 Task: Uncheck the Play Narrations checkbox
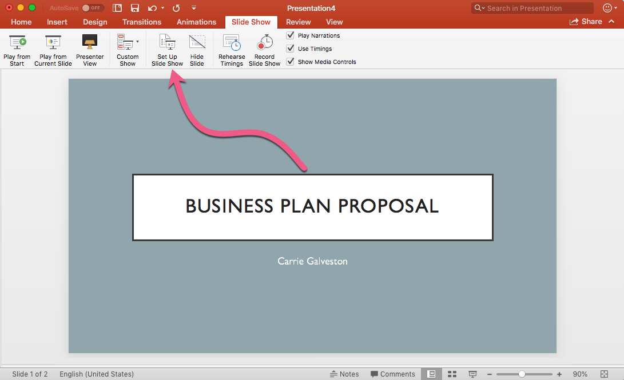pos(291,35)
